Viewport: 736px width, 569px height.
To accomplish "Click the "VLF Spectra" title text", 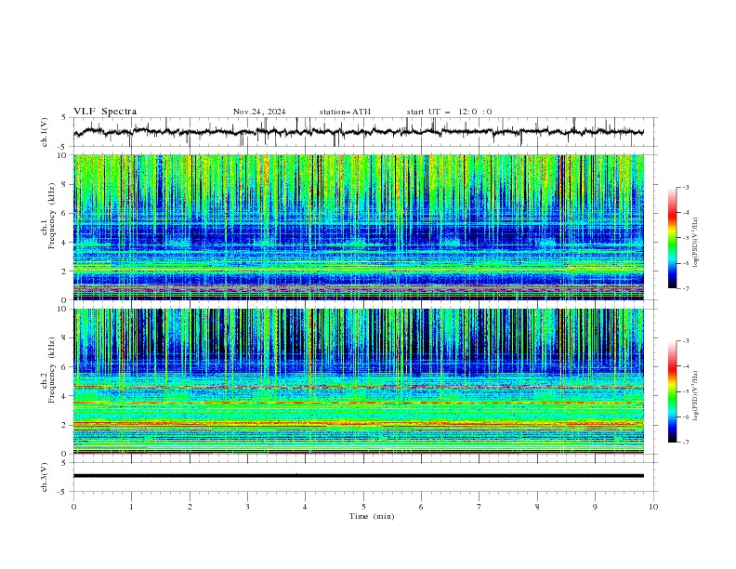I will [105, 112].
